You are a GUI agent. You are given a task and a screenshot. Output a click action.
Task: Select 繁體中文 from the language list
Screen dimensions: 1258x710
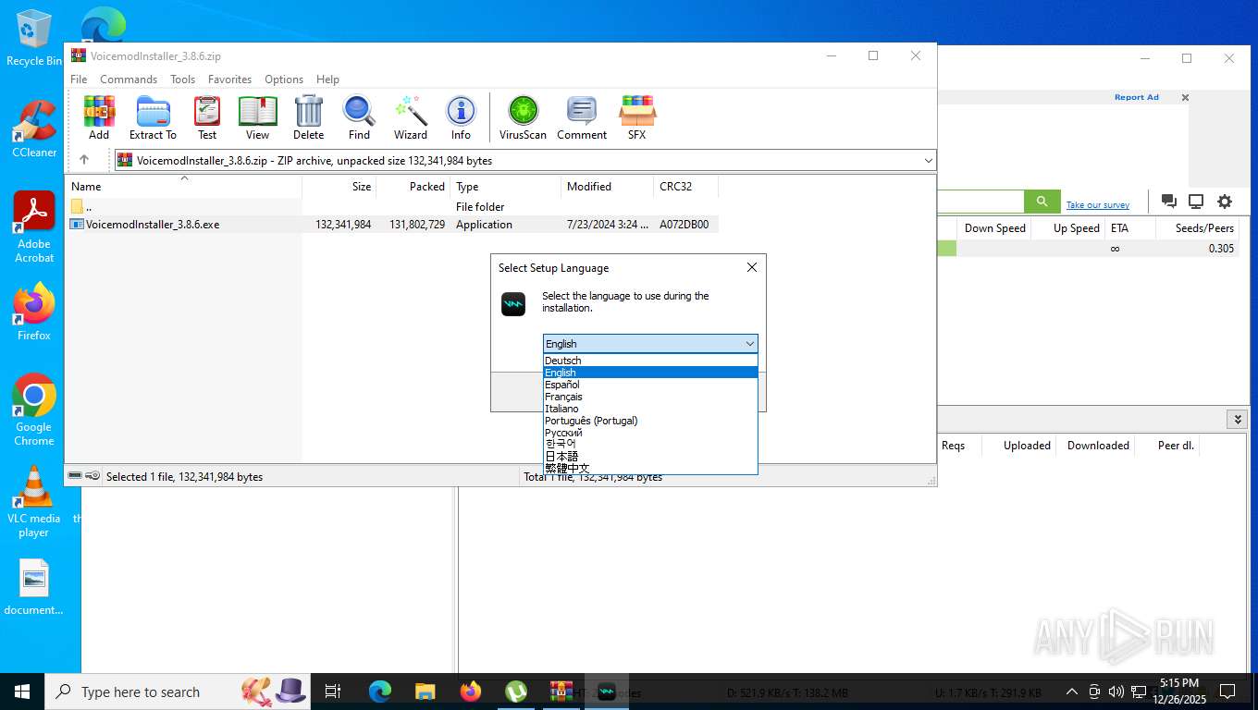pyautogui.click(x=650, y=468)
